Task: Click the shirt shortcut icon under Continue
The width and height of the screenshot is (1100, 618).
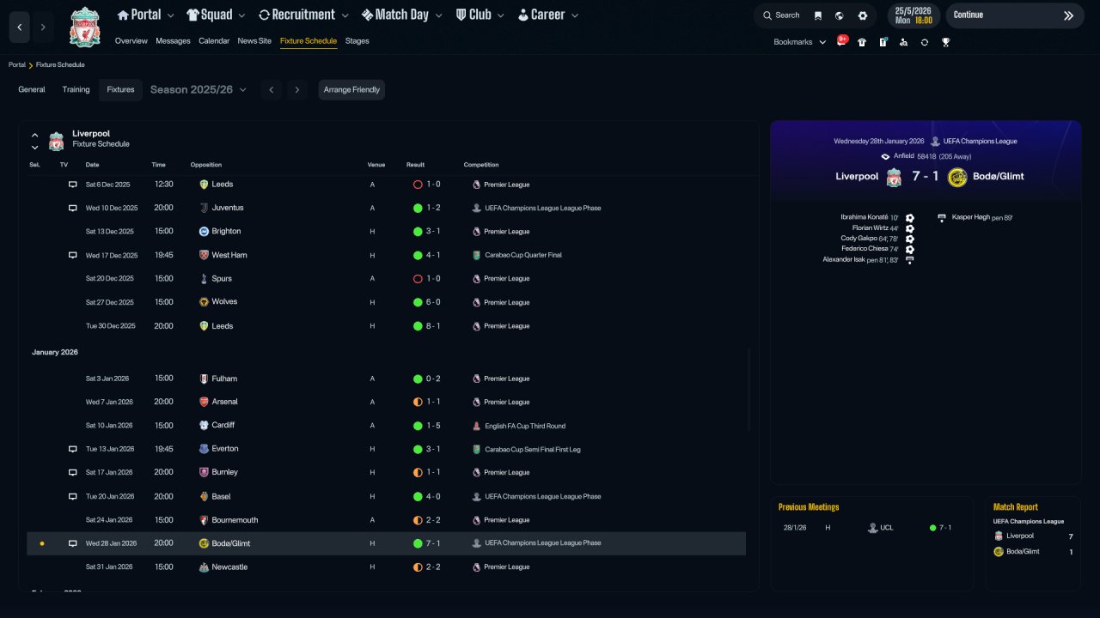Action: [862, 42]
